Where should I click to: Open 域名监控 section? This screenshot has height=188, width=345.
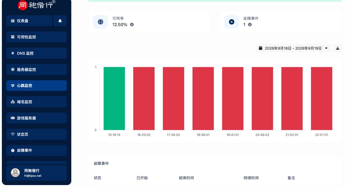37,102
